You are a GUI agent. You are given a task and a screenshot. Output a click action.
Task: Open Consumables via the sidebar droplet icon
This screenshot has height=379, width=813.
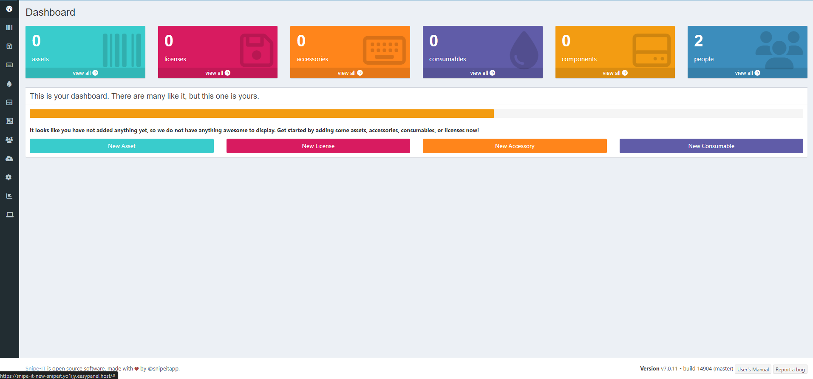pyautogui.click(x=9, y=84)
